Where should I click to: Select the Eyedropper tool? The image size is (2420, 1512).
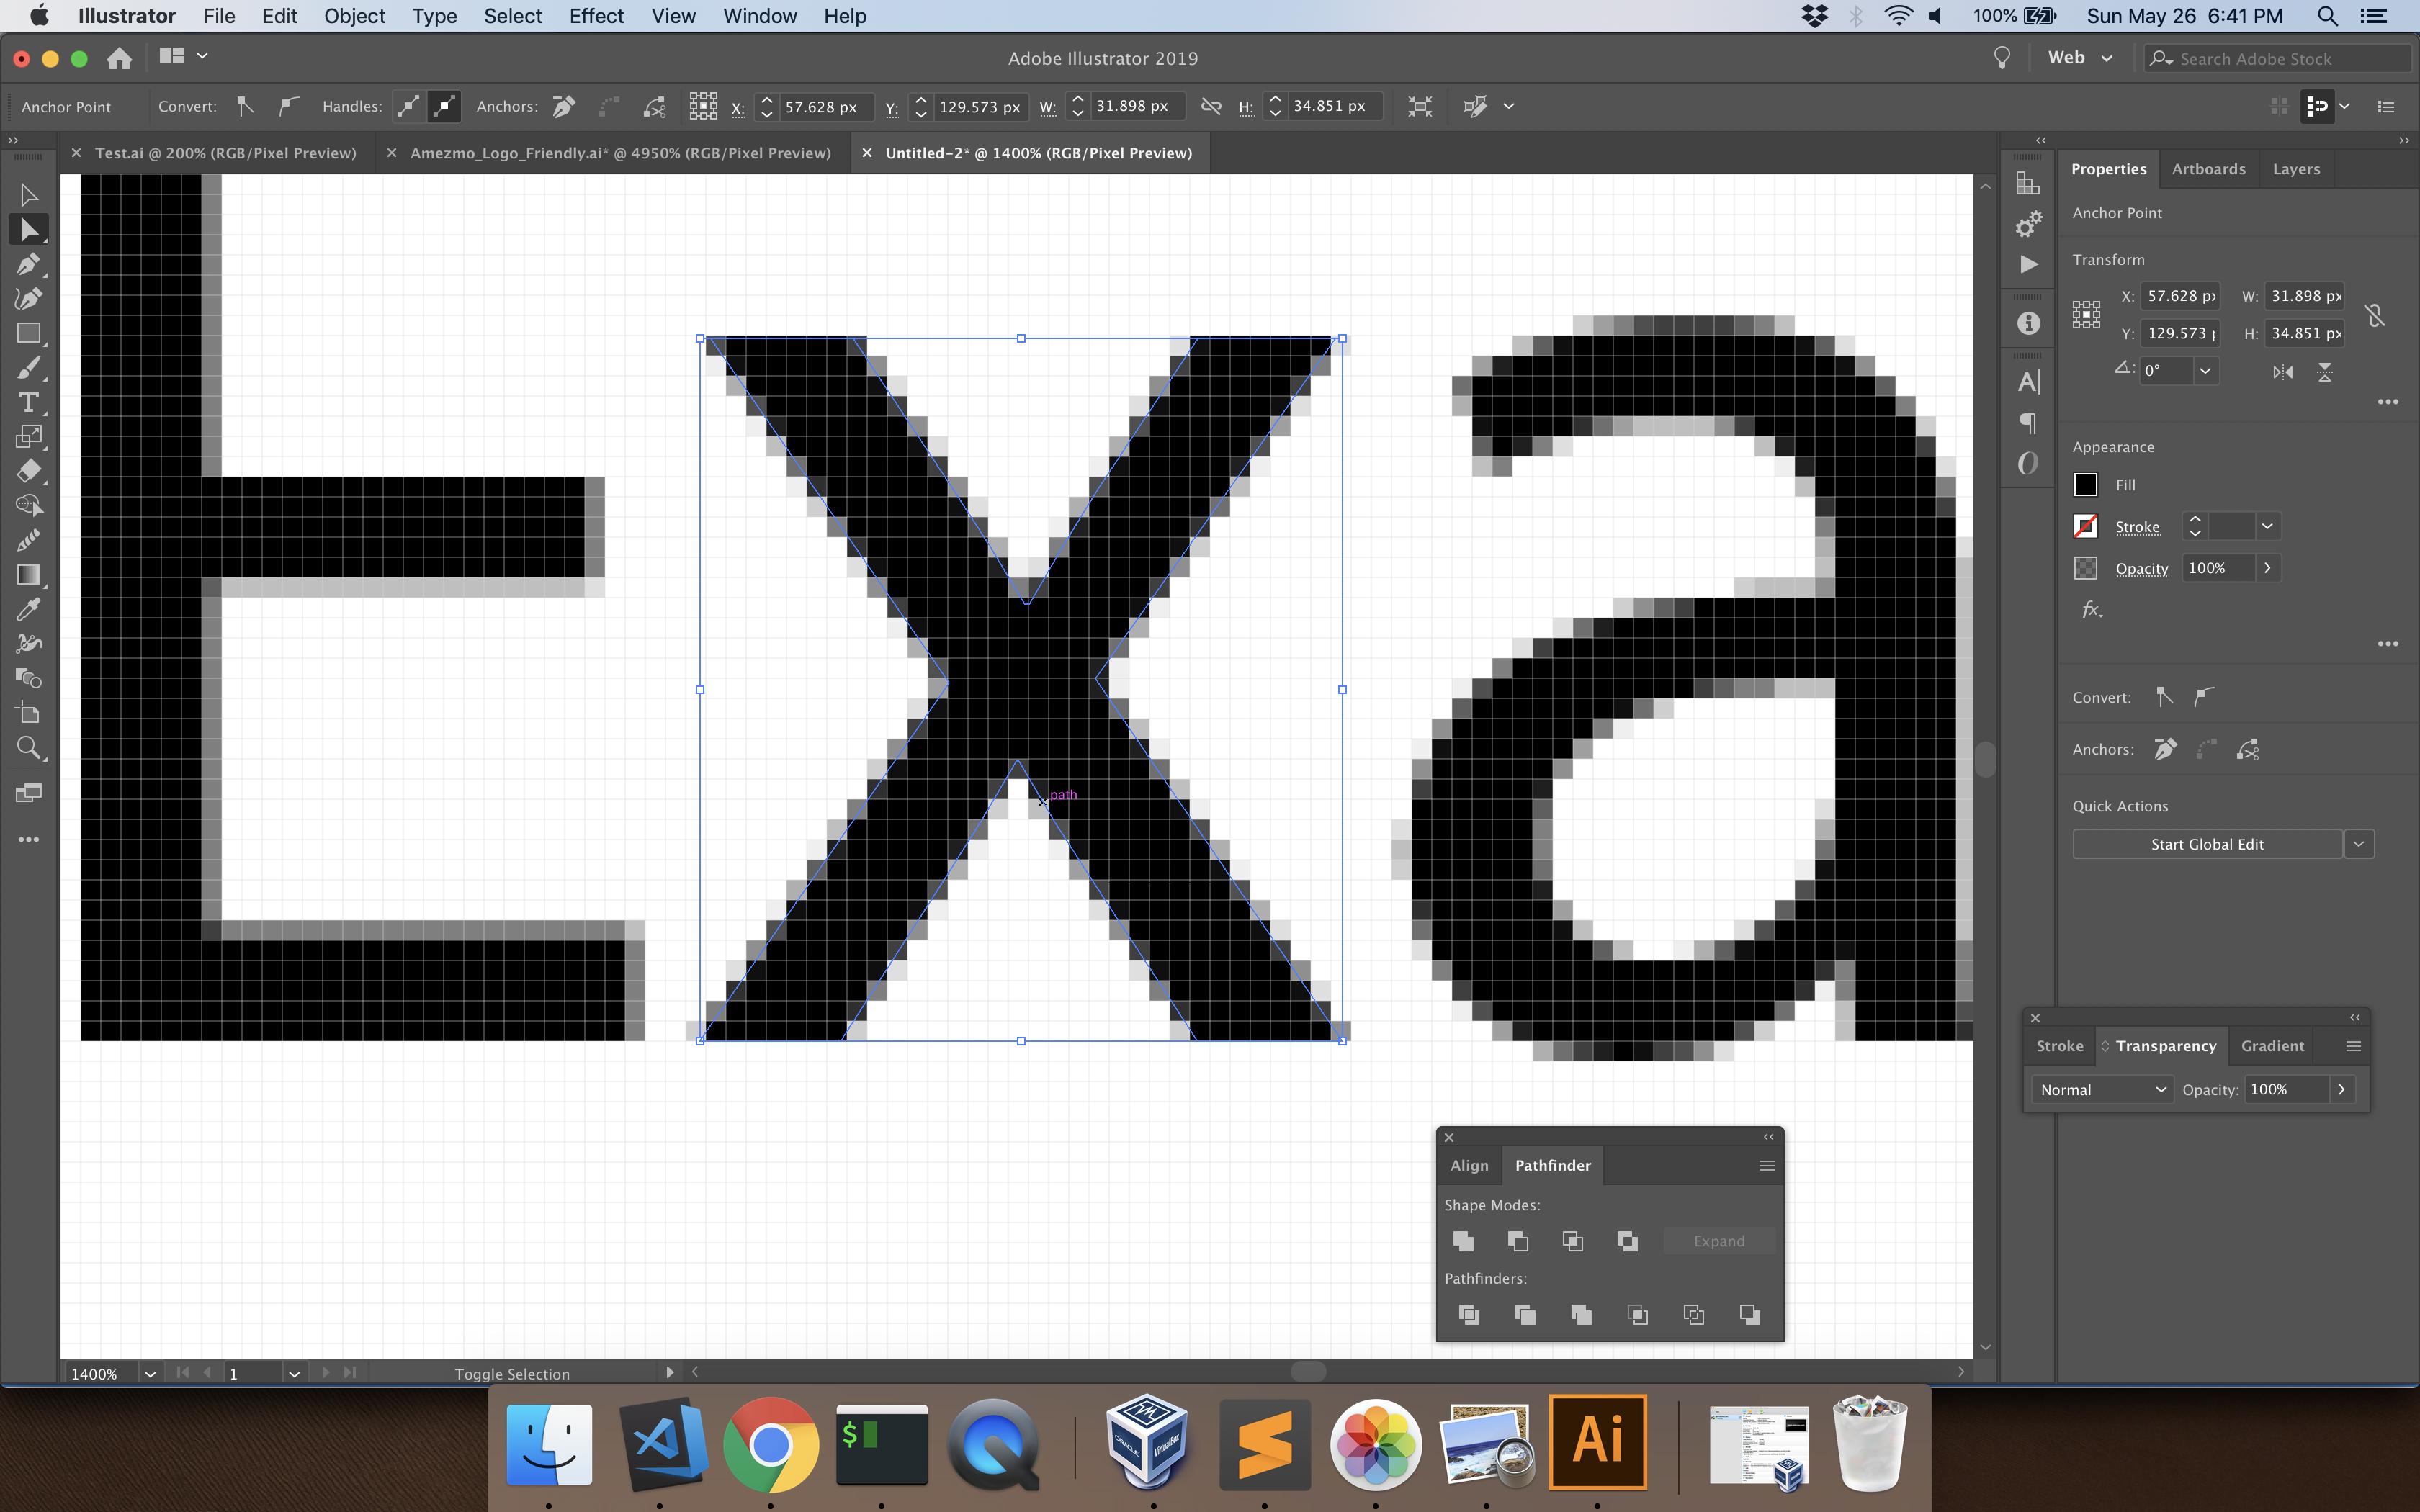29,608
